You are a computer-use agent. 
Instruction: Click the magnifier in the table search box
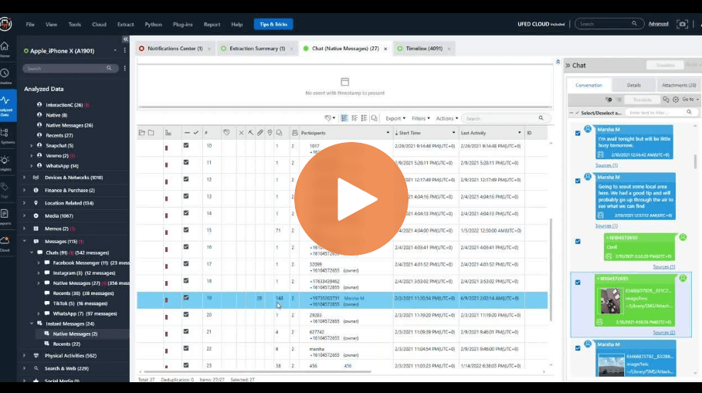pos(541,118)
